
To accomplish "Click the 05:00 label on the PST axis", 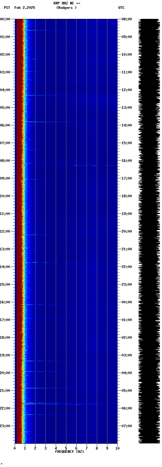I will [x=5, y=108].
